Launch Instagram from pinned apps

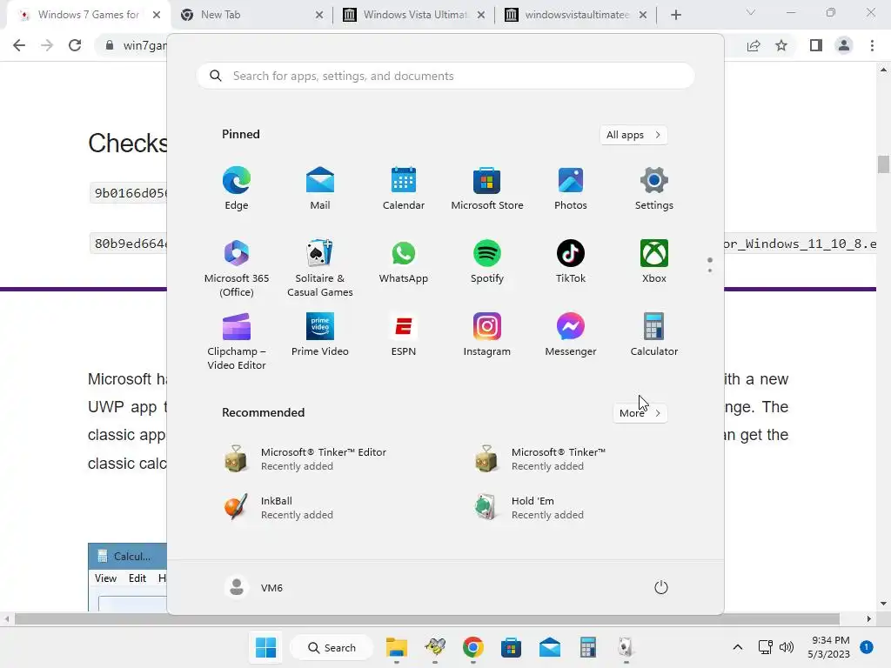point(487,335)
